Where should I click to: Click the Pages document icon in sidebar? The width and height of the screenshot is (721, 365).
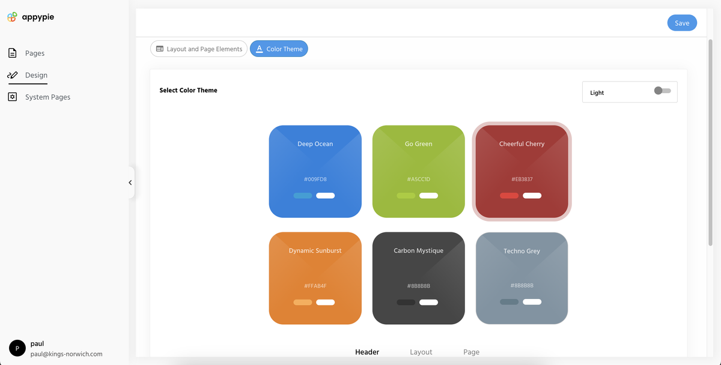coord(13,53)
